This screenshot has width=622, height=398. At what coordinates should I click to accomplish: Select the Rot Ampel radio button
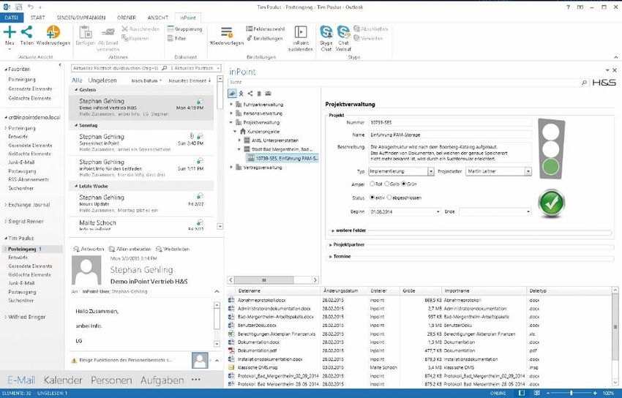pyautogui.click(x=372, y=184)
